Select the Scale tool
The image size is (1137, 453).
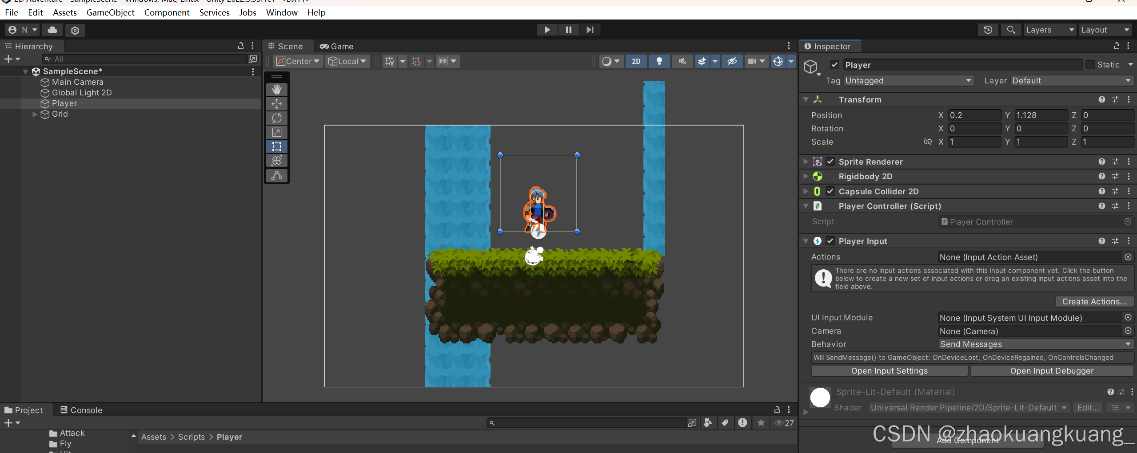276,132
